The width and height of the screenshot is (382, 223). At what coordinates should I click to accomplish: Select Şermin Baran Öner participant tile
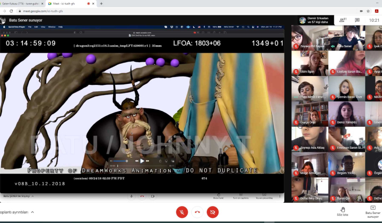coord(346,89)
